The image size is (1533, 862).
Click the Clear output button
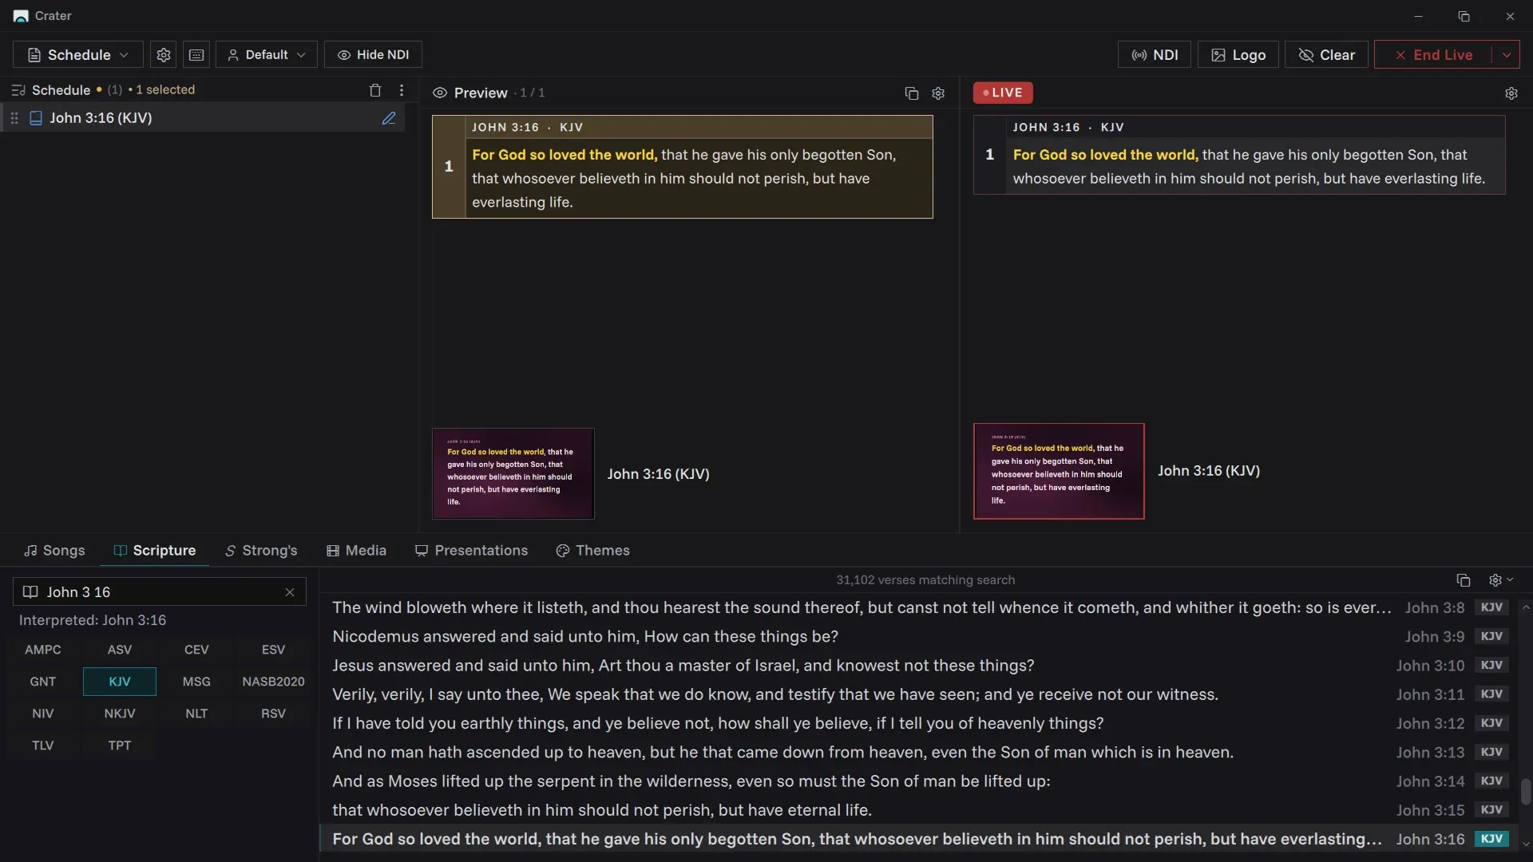coord(1326,54)
